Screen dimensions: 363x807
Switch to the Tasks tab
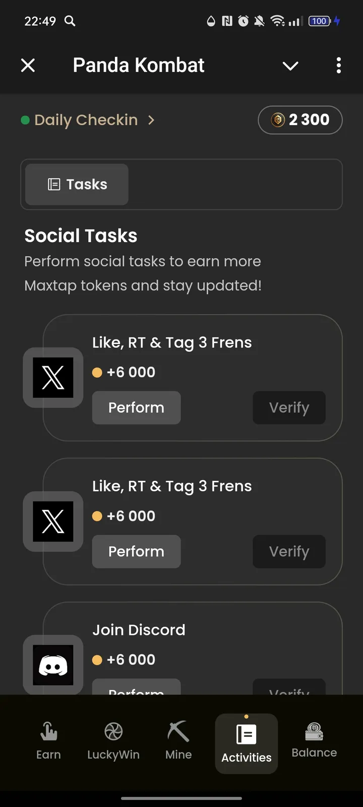click(x=76, y=184)
